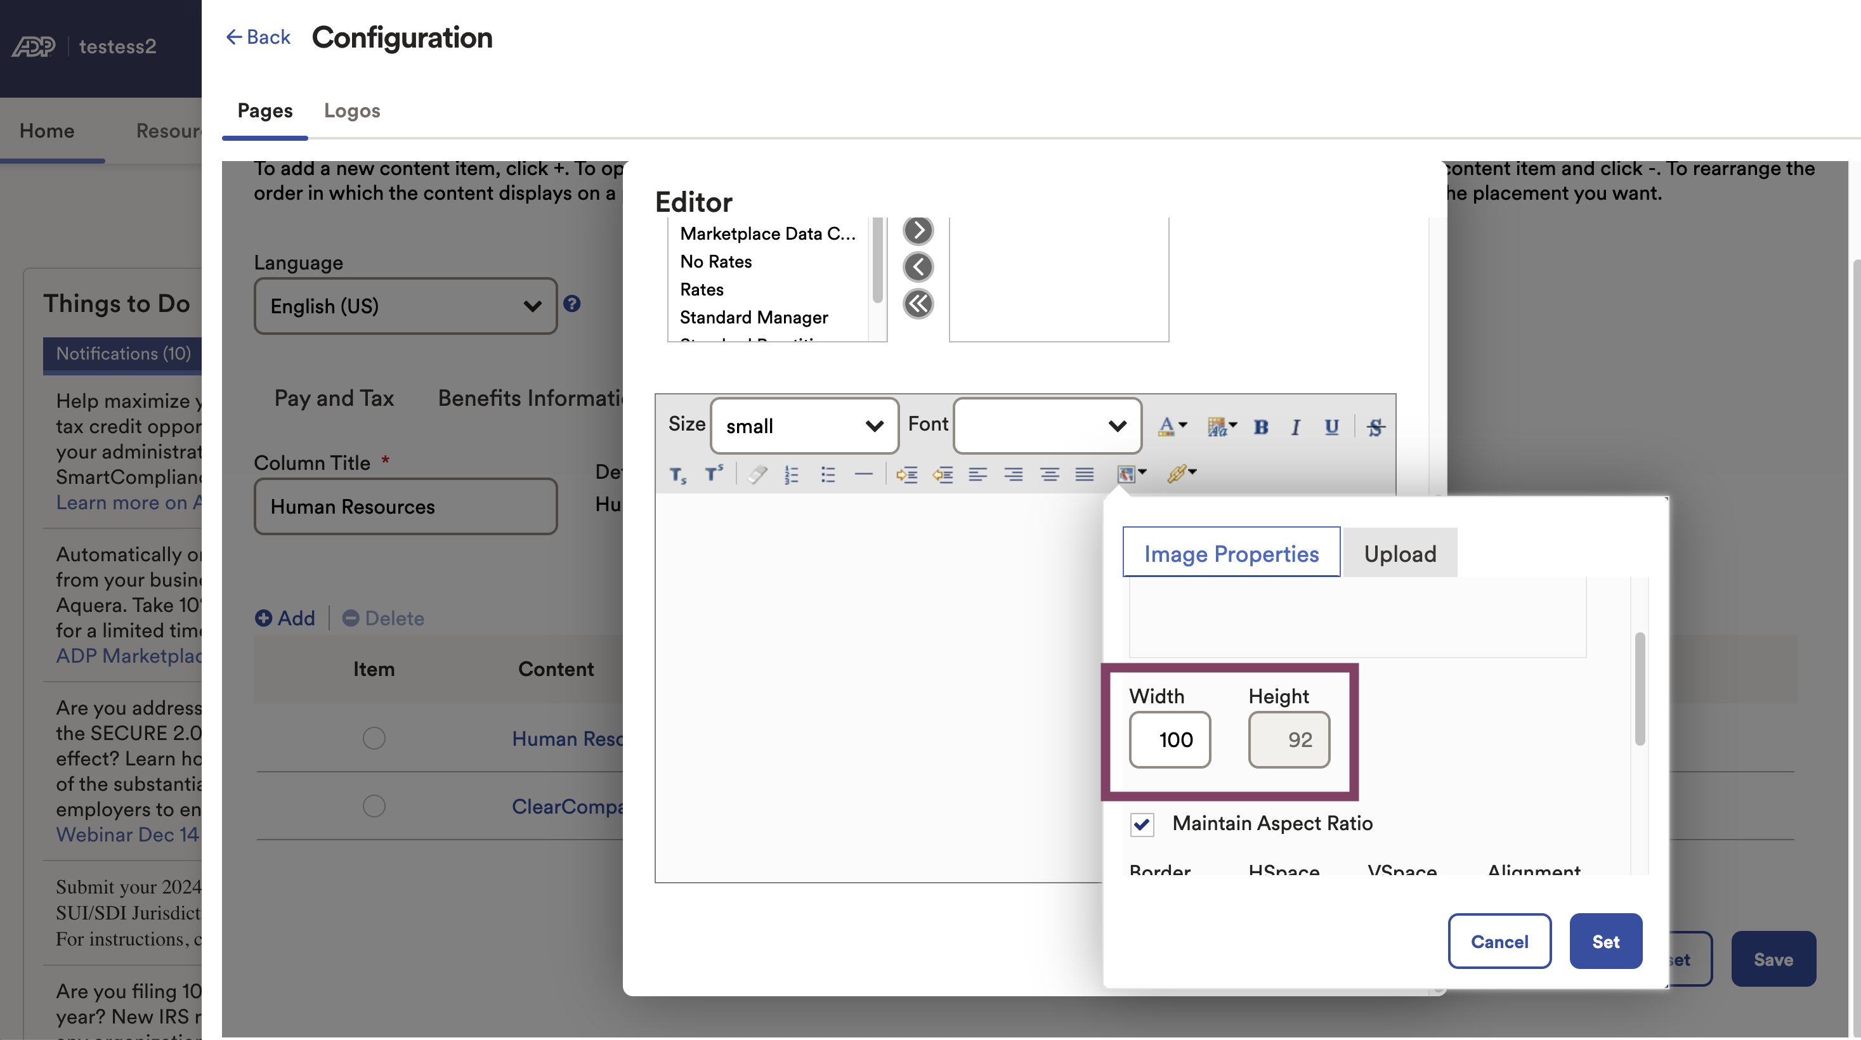1861x1040 pixels.
Task: Open the Image Properties tab
Action: click(x=1231, y=553)
